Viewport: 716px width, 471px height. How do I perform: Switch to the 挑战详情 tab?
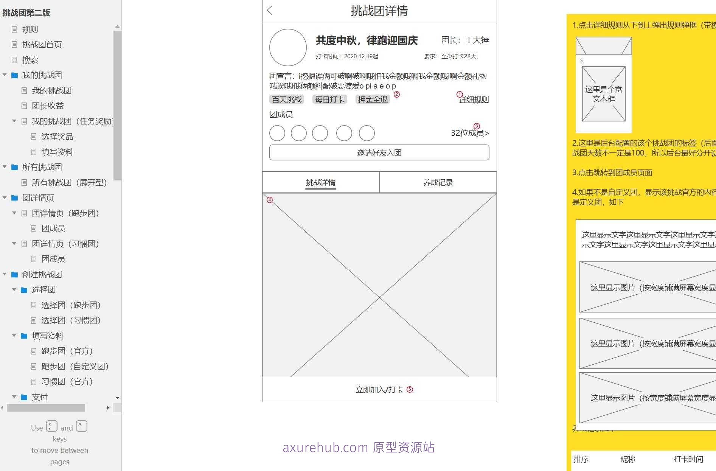tap(321, 182)
